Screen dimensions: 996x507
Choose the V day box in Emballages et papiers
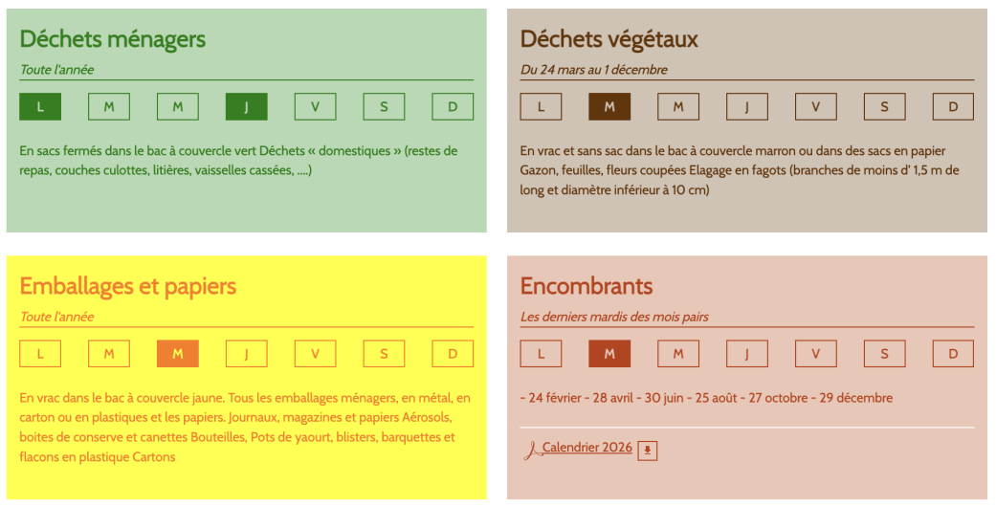pyautogui.click(x=315, y=354)
